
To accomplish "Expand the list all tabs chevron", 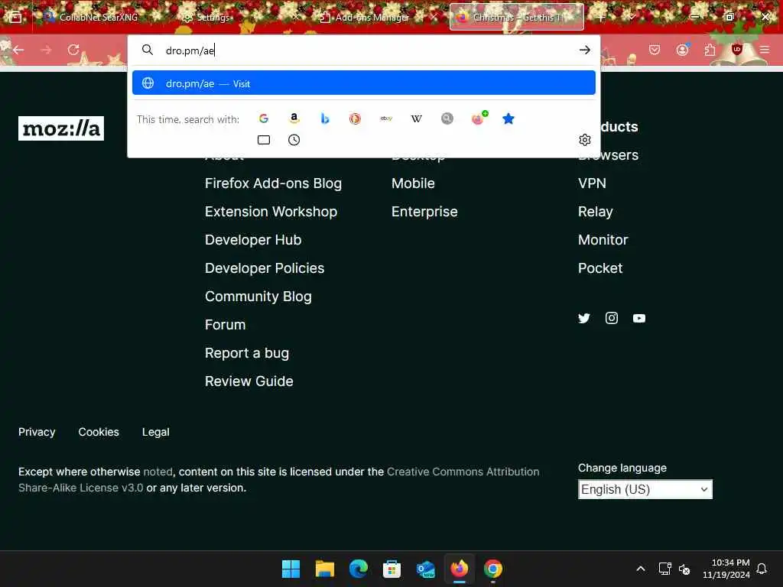I will [632, 18].
